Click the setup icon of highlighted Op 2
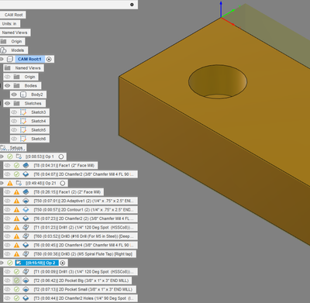Viewport: 310px width, 303px height. (19, 263)
